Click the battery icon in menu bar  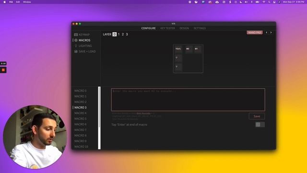[257, 2]
